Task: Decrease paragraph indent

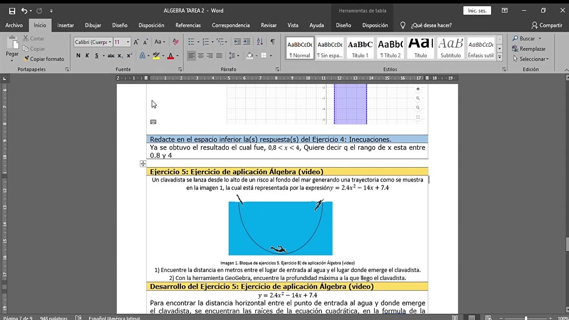Action: [x=237, y=42]
